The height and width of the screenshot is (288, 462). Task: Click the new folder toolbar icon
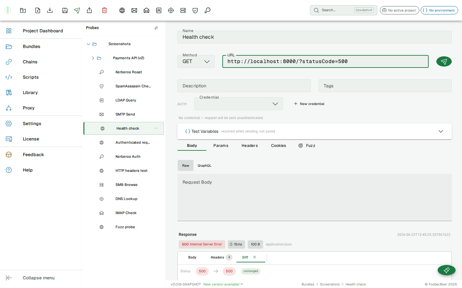point(23,10)
